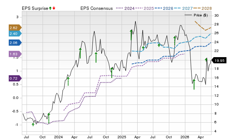Click the EPS surprise arrow at November 2024
The image size is (233, 139).
[x=112, y=73]
